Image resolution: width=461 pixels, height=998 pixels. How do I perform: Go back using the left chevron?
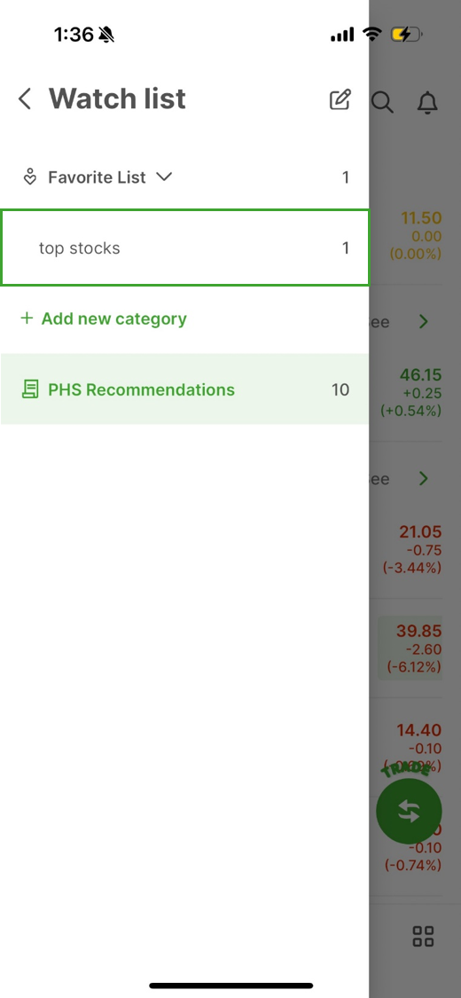click(x=25, y=99)
